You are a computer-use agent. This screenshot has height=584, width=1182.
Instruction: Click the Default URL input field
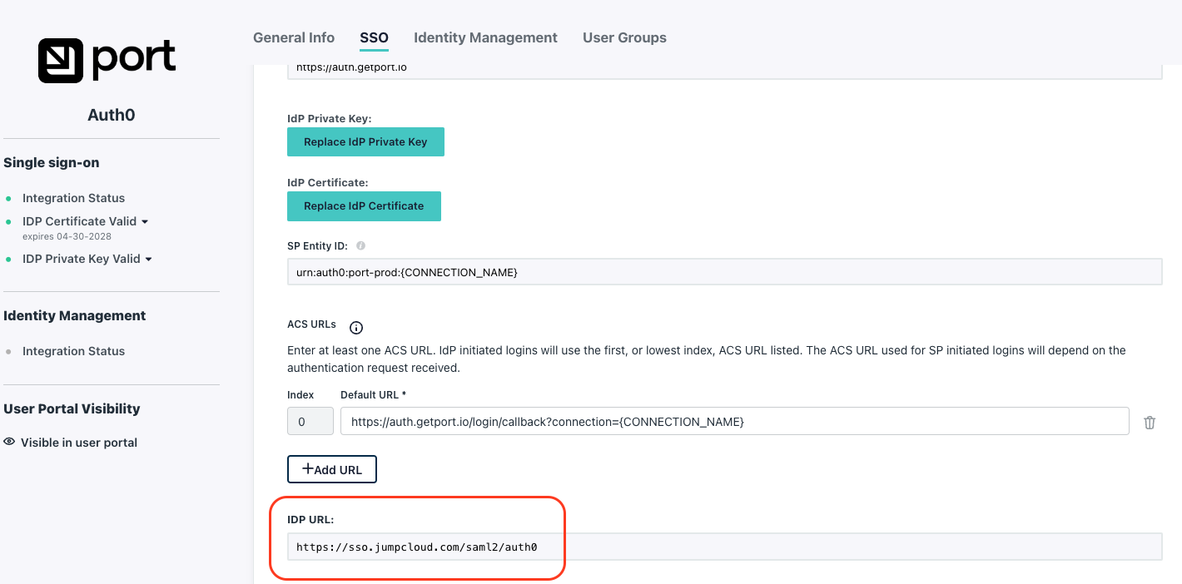[x=734, y=422]
